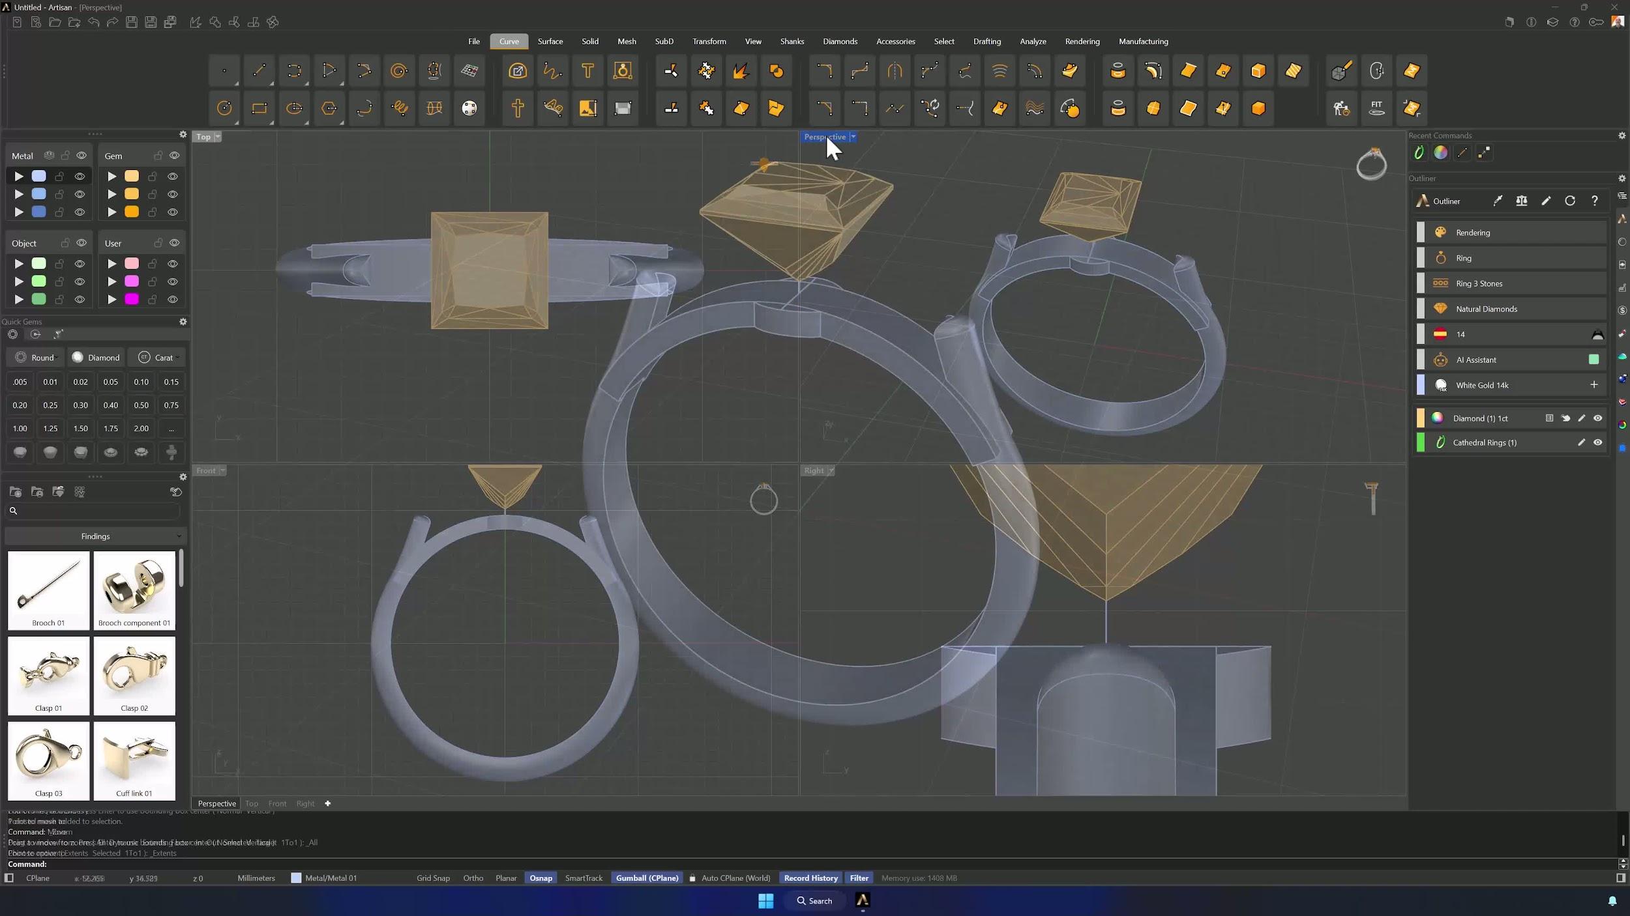
Task: Click the Outliner eyedropper icon
Action: point(1498,201)
